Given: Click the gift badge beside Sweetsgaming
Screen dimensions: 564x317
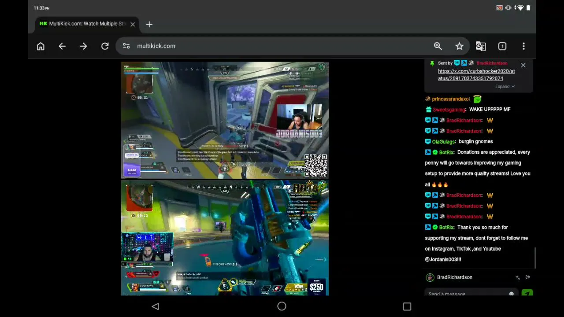Looking at the screenshot, I should (428, 110).
